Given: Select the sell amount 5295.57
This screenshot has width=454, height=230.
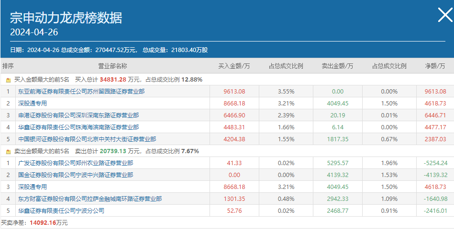Looking at the screenshot, I should click(x=338, y=163).
